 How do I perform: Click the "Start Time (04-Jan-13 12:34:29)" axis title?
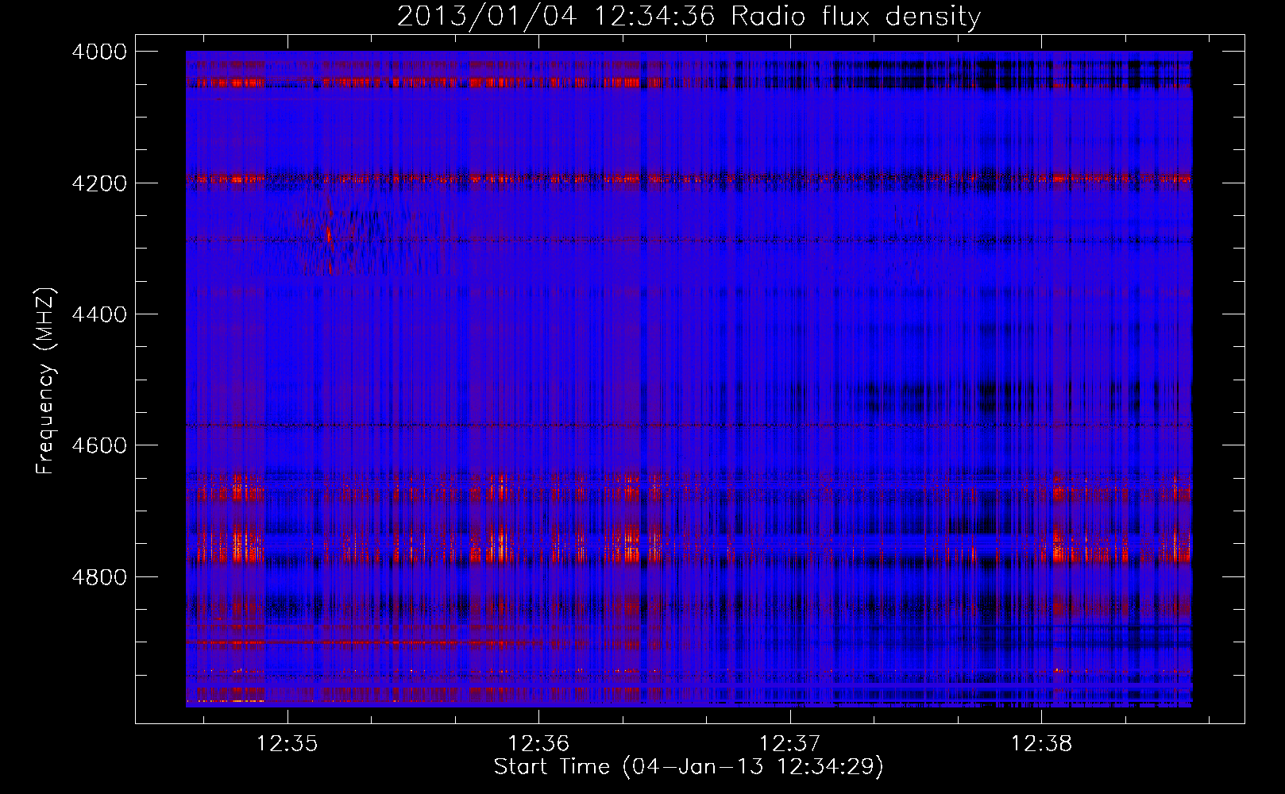pyautogui.click(x=689, y=767)
